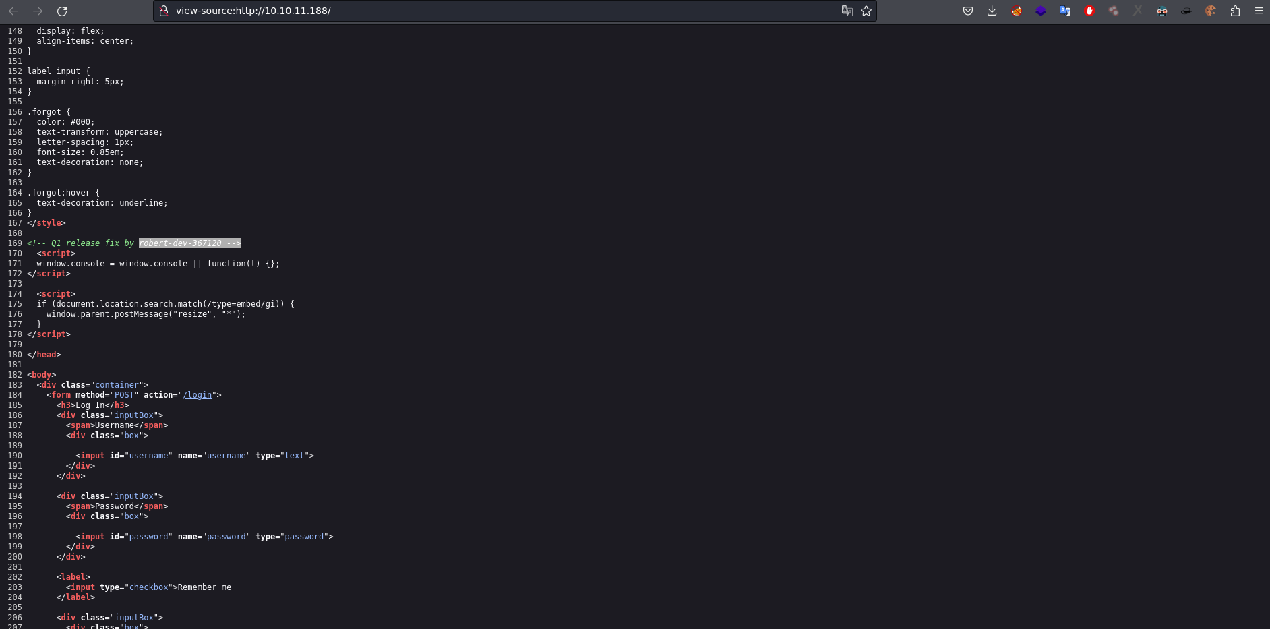Bookmark this page with the star icon
The width and height of the screenshot is (1270, 629).
[x=866, y=11]
